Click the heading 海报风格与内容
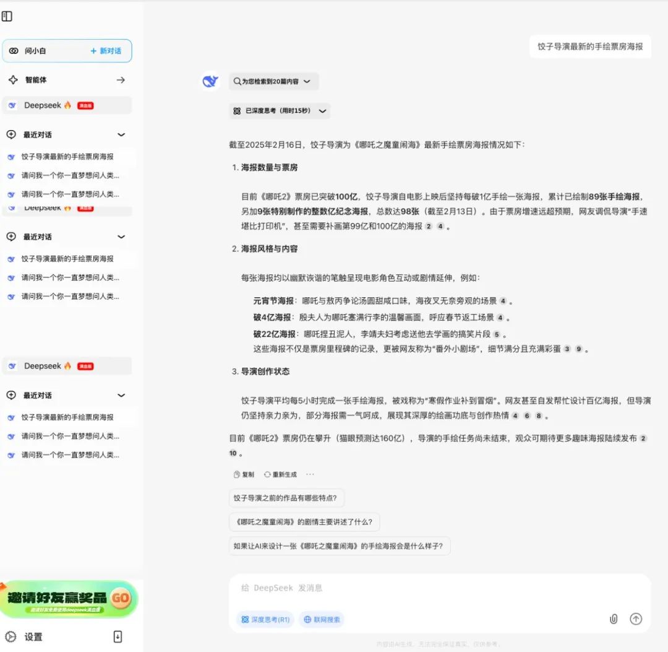668x652 pixels. [x=269, y=249]
